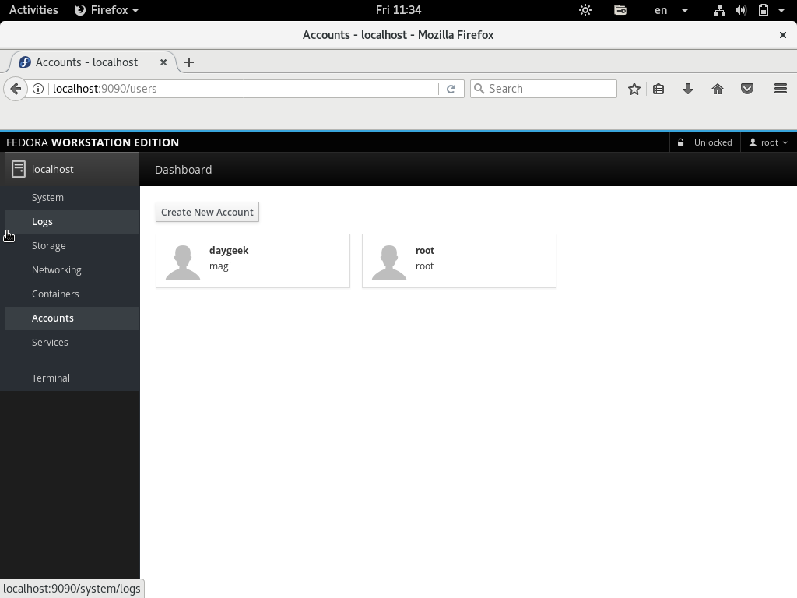Click the daygeek user avatar
Viewport: 797px width, 598px height.
click(x=183, y=262)
